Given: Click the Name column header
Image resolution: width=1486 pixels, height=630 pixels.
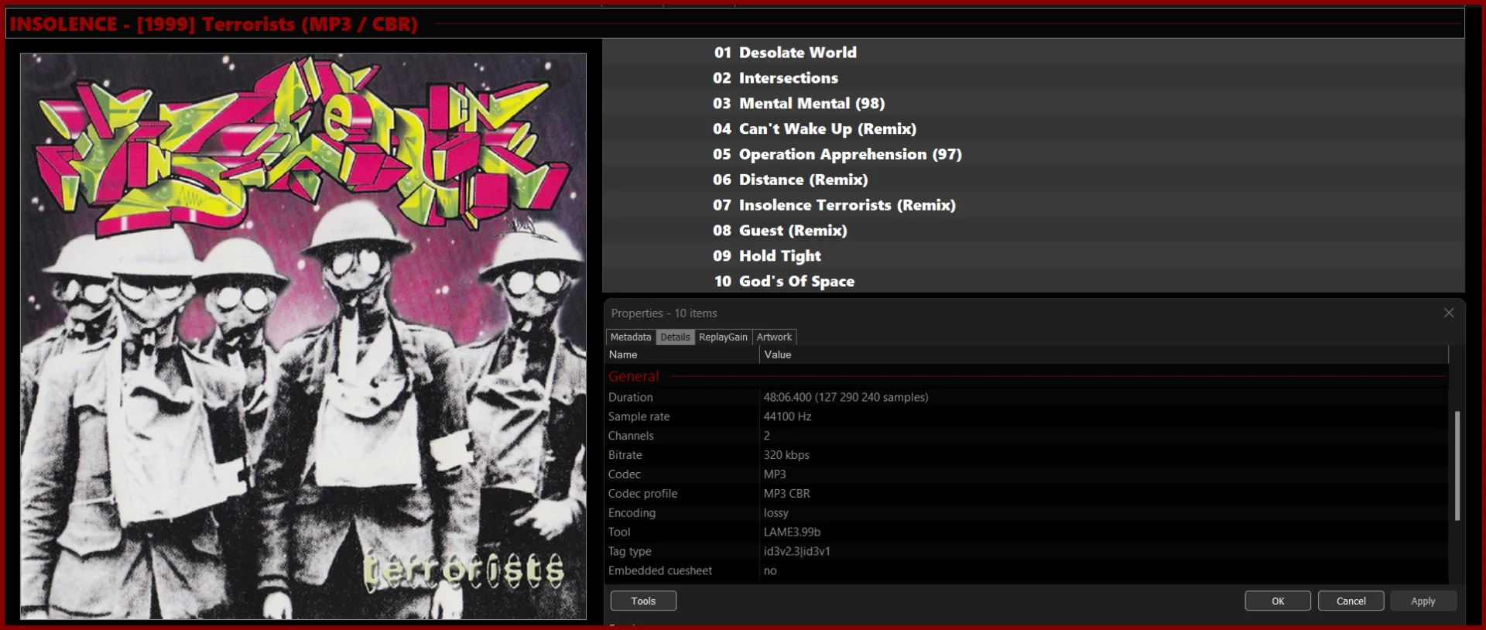Looking at the screenshot, I should (683, 354).
